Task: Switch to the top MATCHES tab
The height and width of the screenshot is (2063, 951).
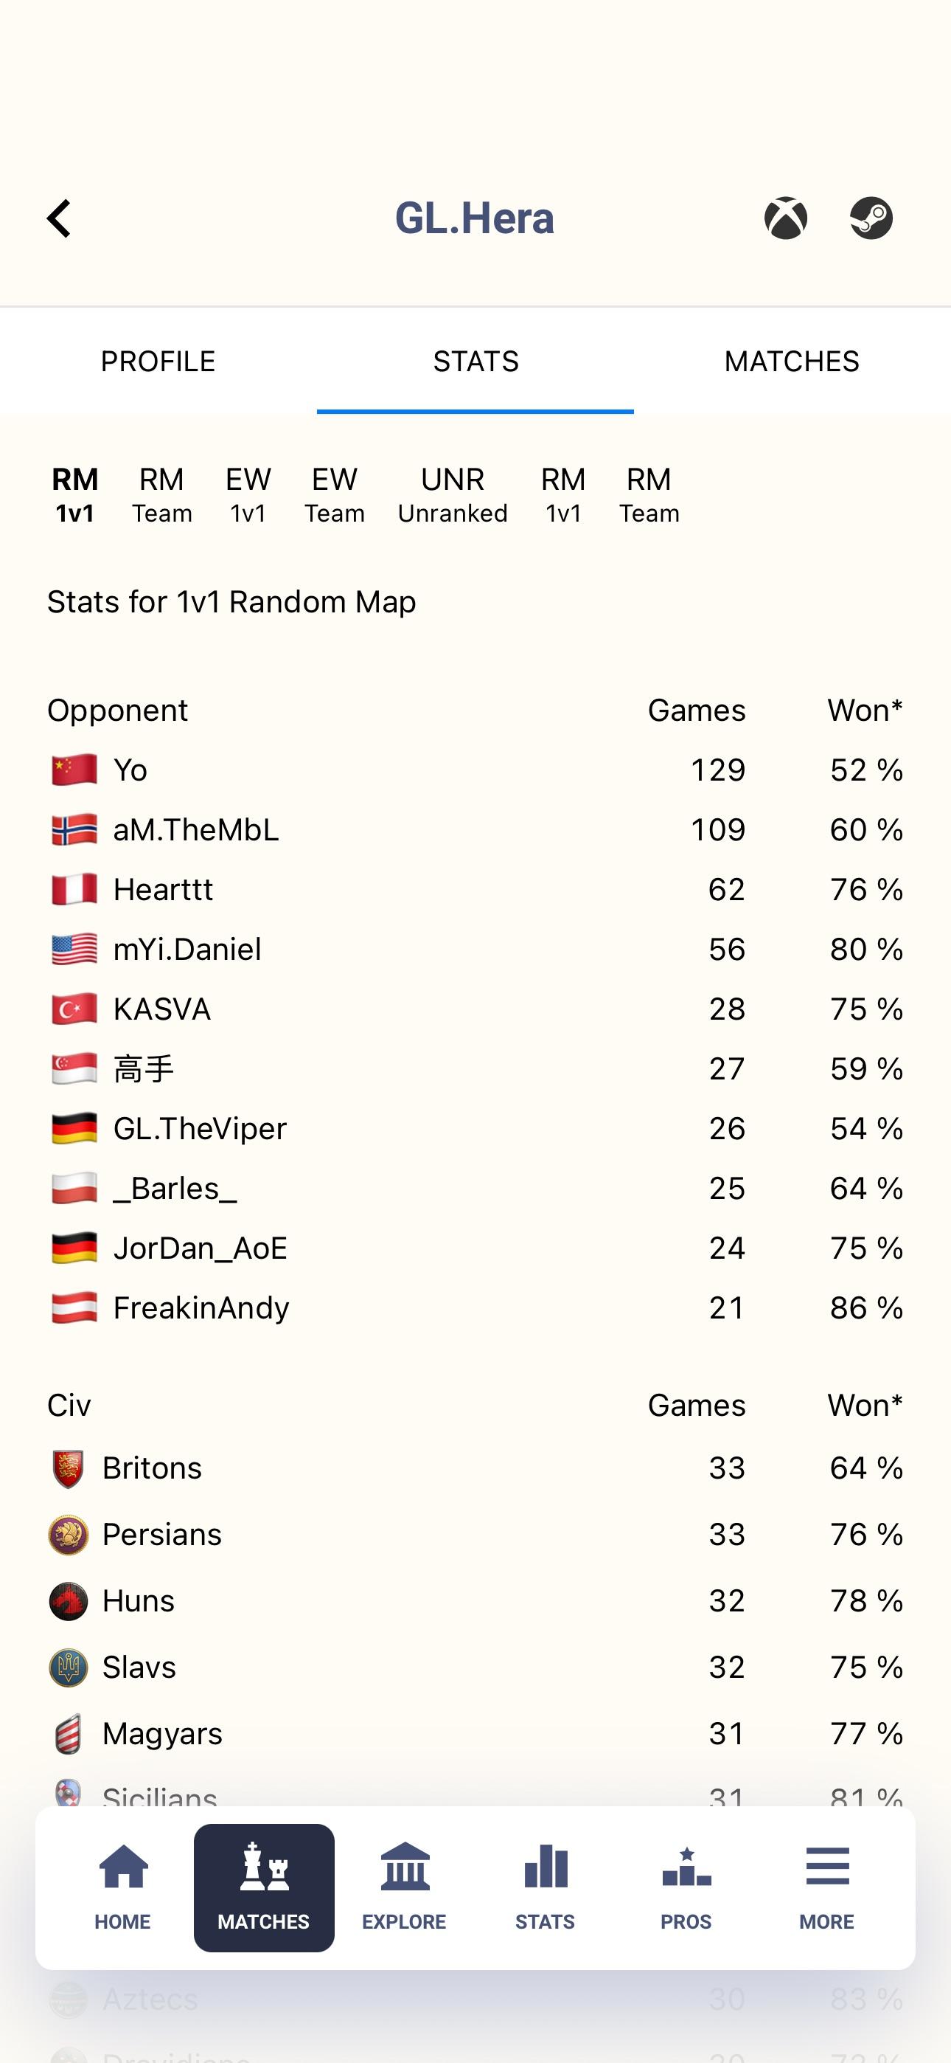Action: pyautogui.click(x=792, y=362)
